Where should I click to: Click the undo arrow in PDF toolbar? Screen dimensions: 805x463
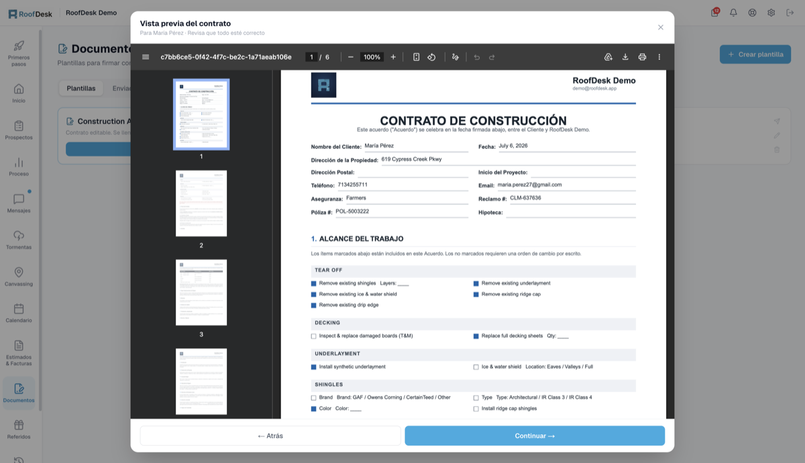pos(477,57)
